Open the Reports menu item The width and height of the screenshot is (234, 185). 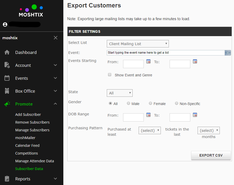click(23, 179)
